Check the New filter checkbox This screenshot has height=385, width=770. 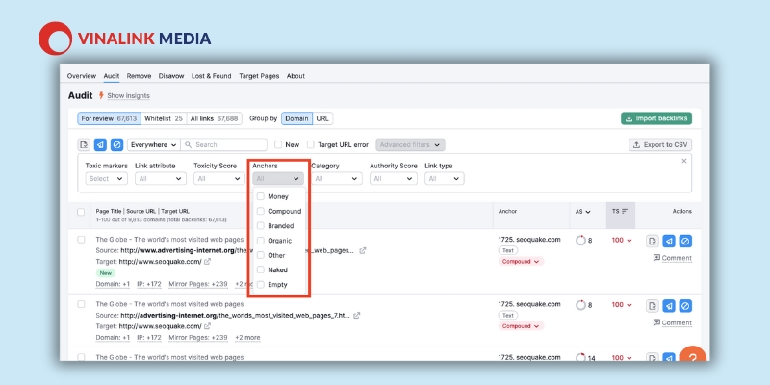(x=278, y=145)
